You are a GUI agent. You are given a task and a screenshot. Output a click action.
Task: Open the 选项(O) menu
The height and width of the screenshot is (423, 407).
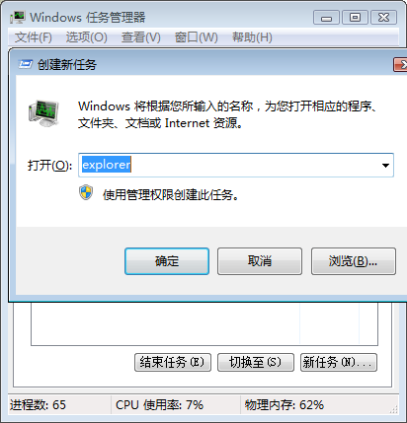coord(86,37)
